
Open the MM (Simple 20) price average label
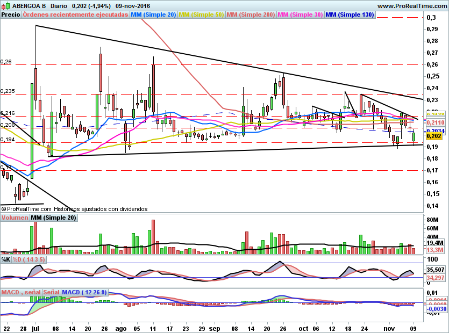tap(153, 15)
